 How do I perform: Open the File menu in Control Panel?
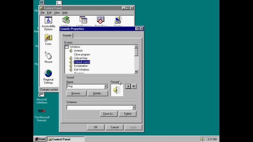tap(42, 13)
